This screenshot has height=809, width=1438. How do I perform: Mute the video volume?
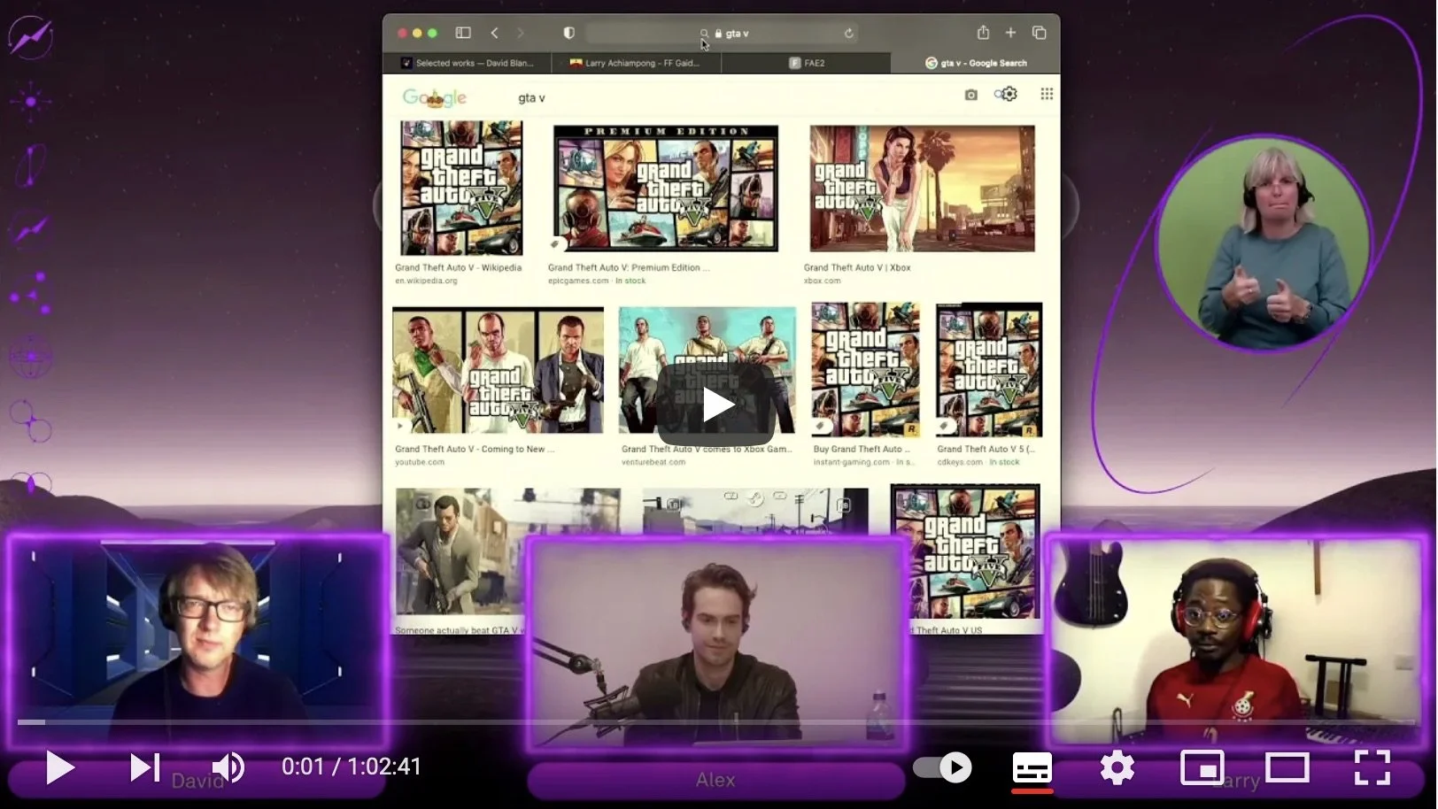click(x=228, y=767)
